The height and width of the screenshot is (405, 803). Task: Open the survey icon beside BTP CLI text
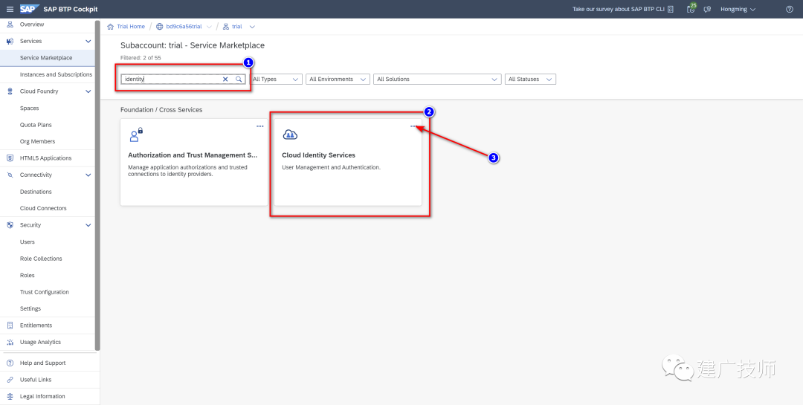tap(671, 9)
